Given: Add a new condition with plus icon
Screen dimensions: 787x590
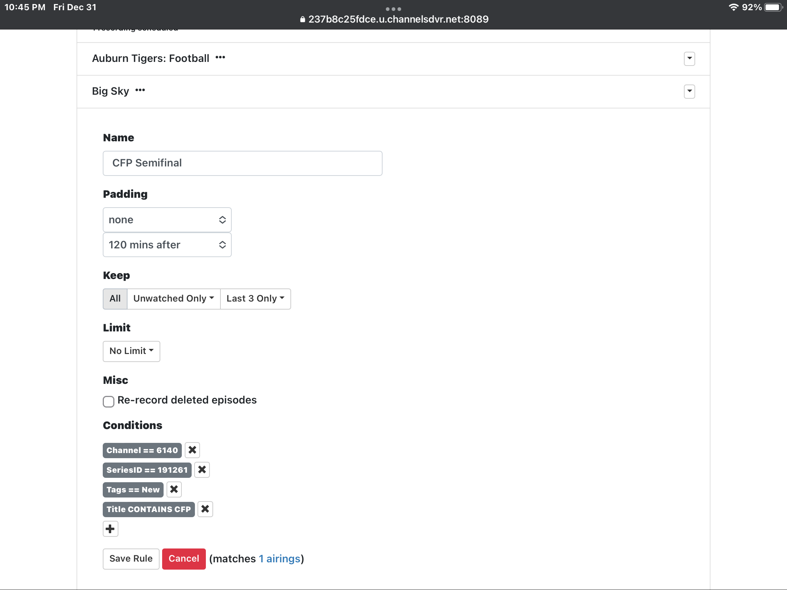Looking at the screenshot, I should point(110,529).
